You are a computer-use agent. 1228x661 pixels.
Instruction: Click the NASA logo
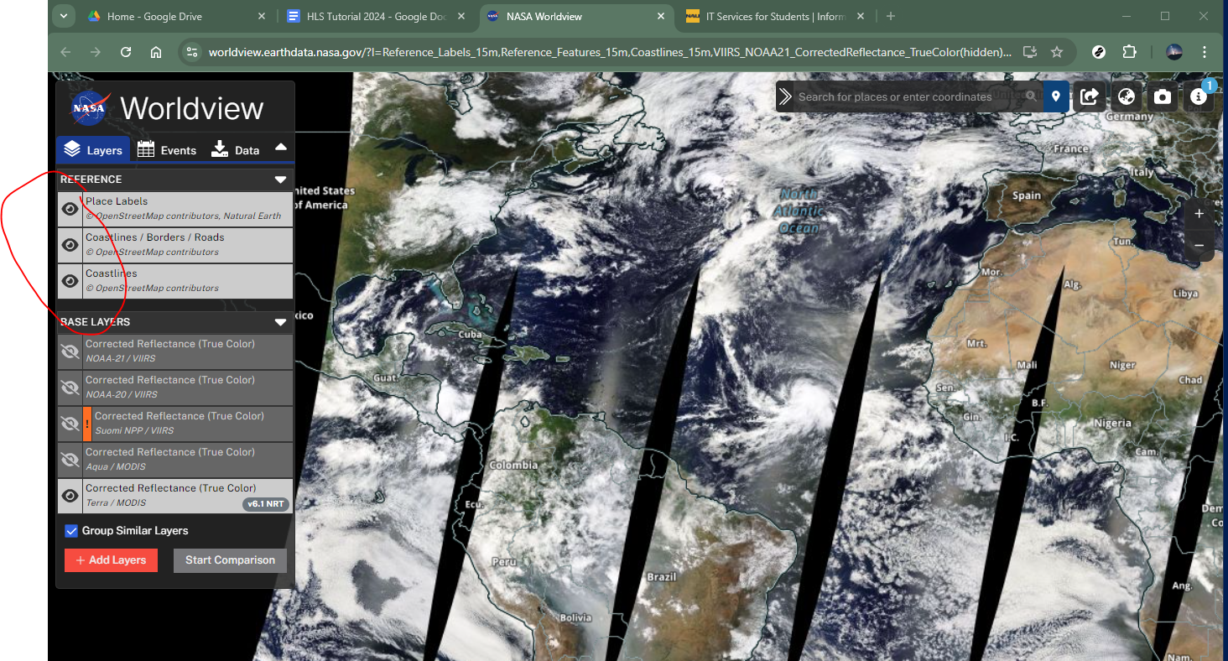tap(89, 108)
